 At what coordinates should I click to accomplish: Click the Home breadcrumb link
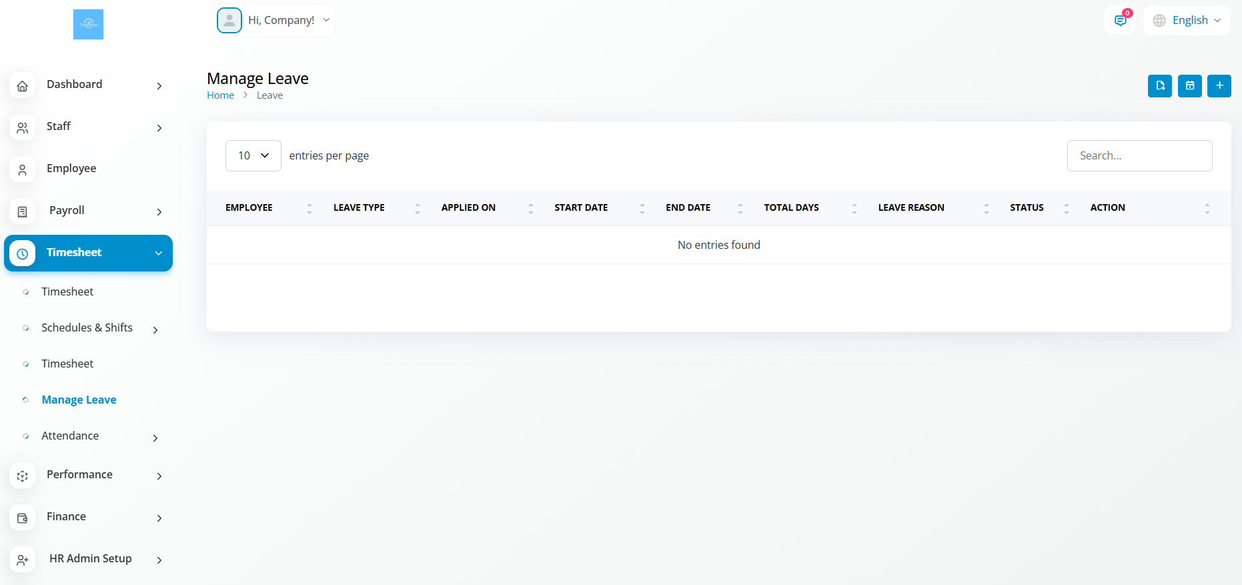[x=220, y=95]
